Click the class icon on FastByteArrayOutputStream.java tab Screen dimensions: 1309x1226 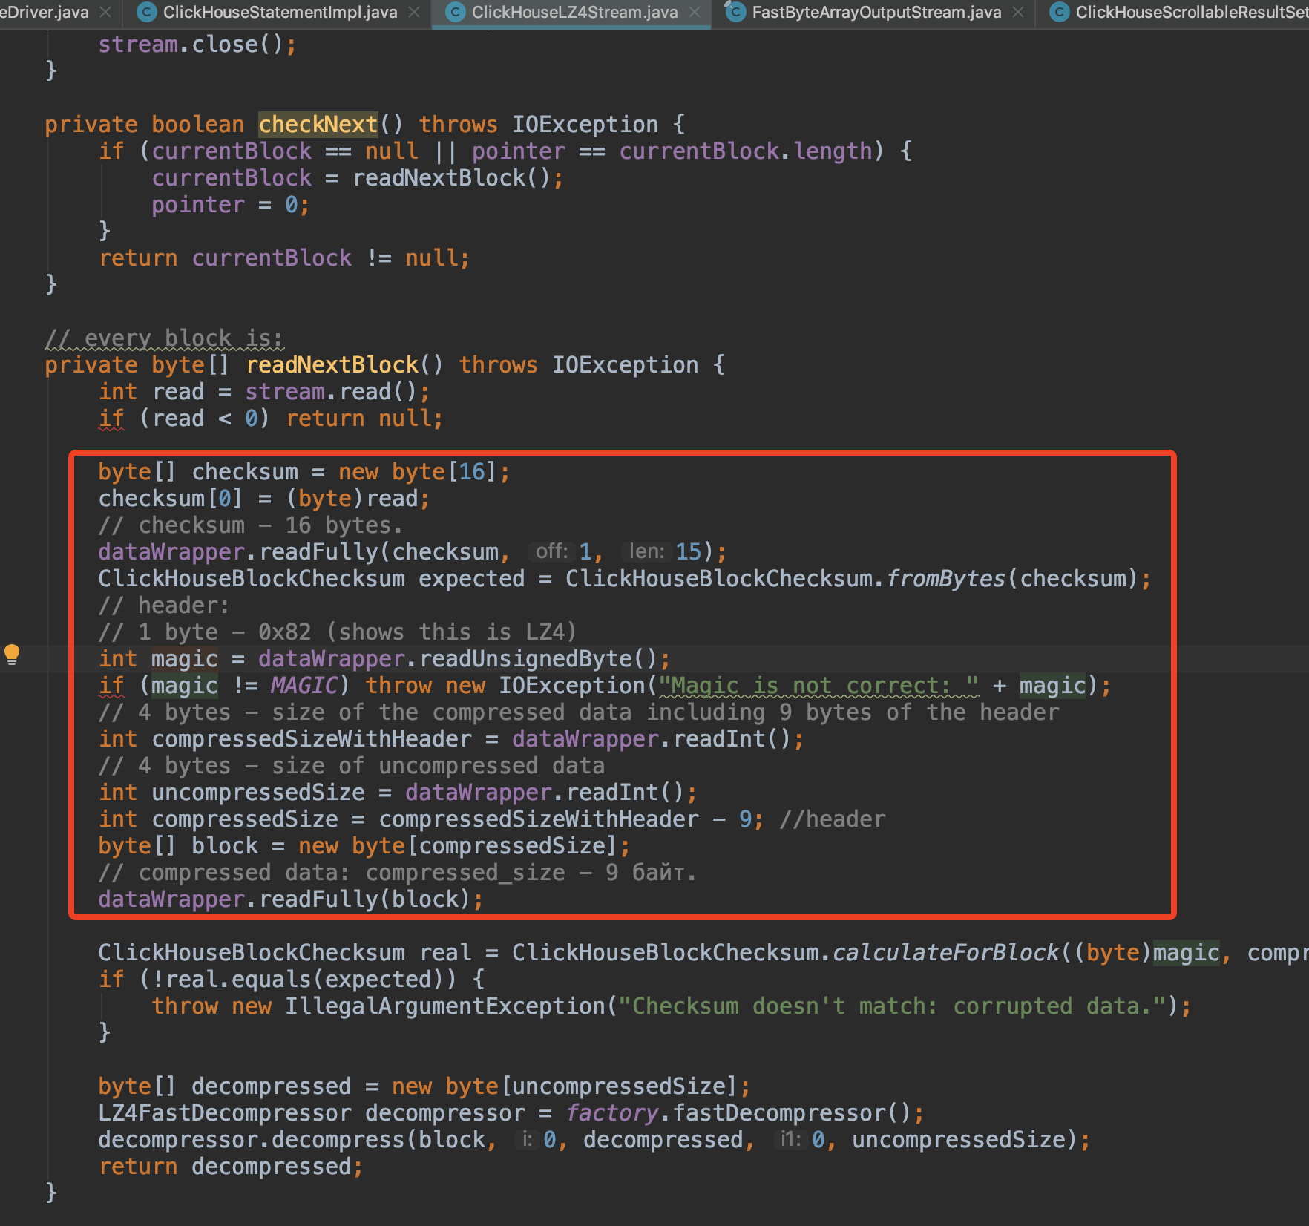click(x=735, y=12)
